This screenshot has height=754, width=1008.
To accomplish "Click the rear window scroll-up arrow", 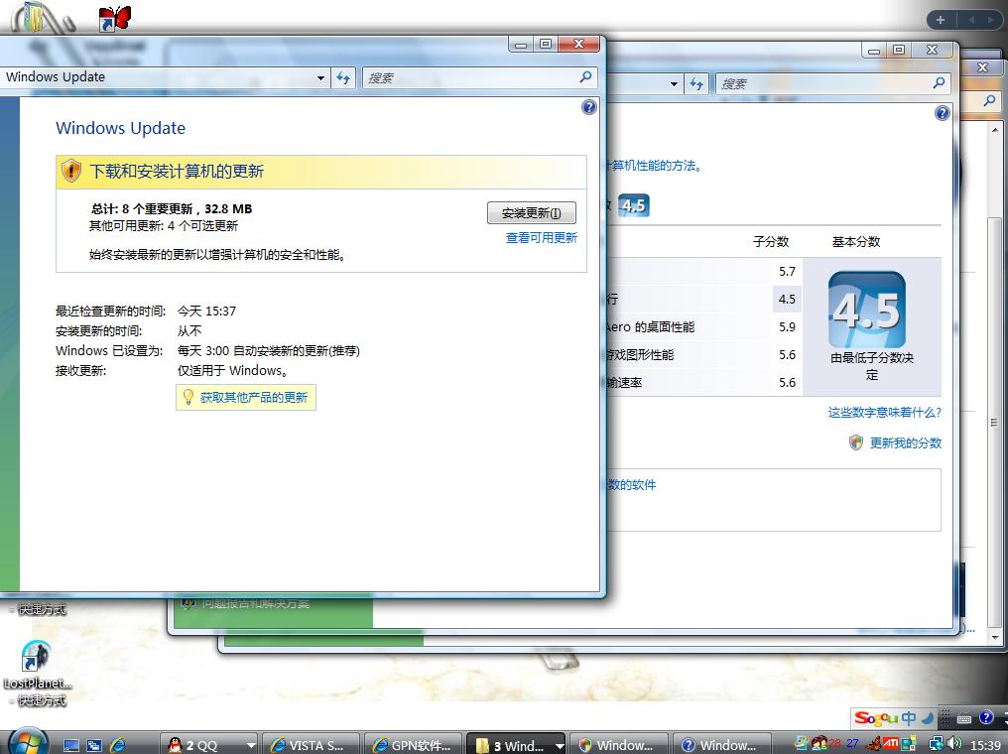I will (995, 129).
